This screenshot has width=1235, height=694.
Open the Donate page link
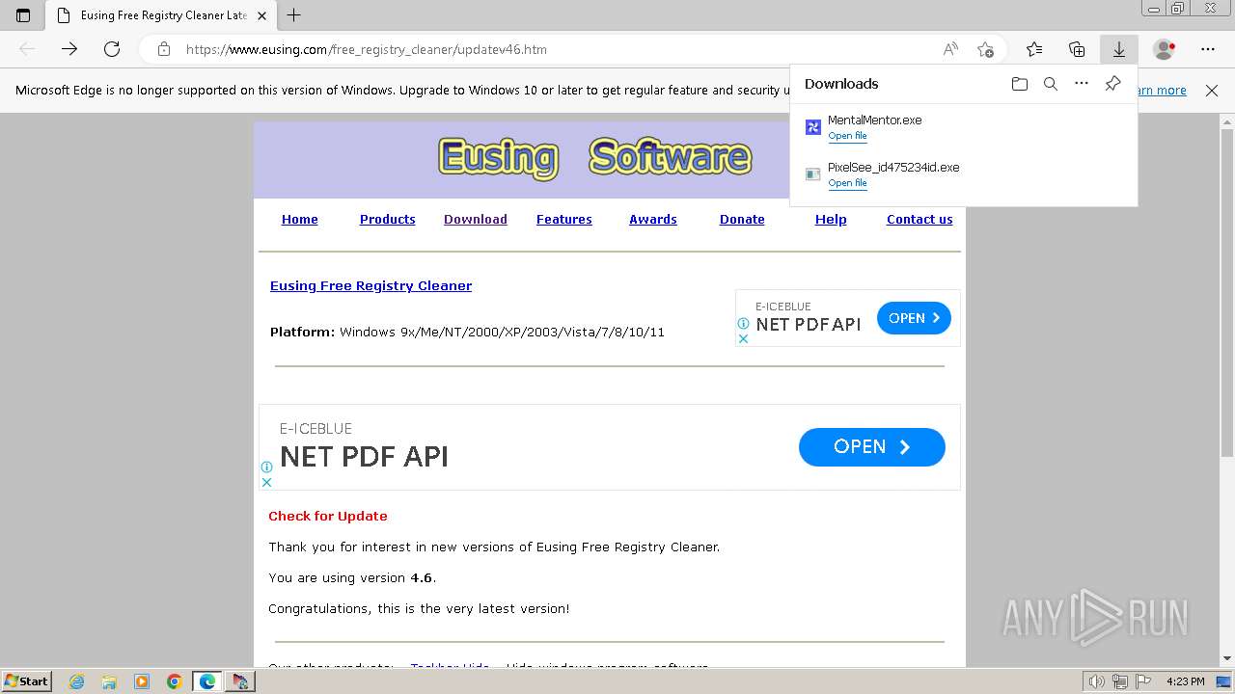click(742, 220)
